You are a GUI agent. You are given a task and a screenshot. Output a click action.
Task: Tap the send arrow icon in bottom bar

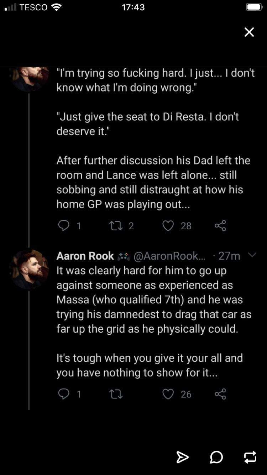182,457
